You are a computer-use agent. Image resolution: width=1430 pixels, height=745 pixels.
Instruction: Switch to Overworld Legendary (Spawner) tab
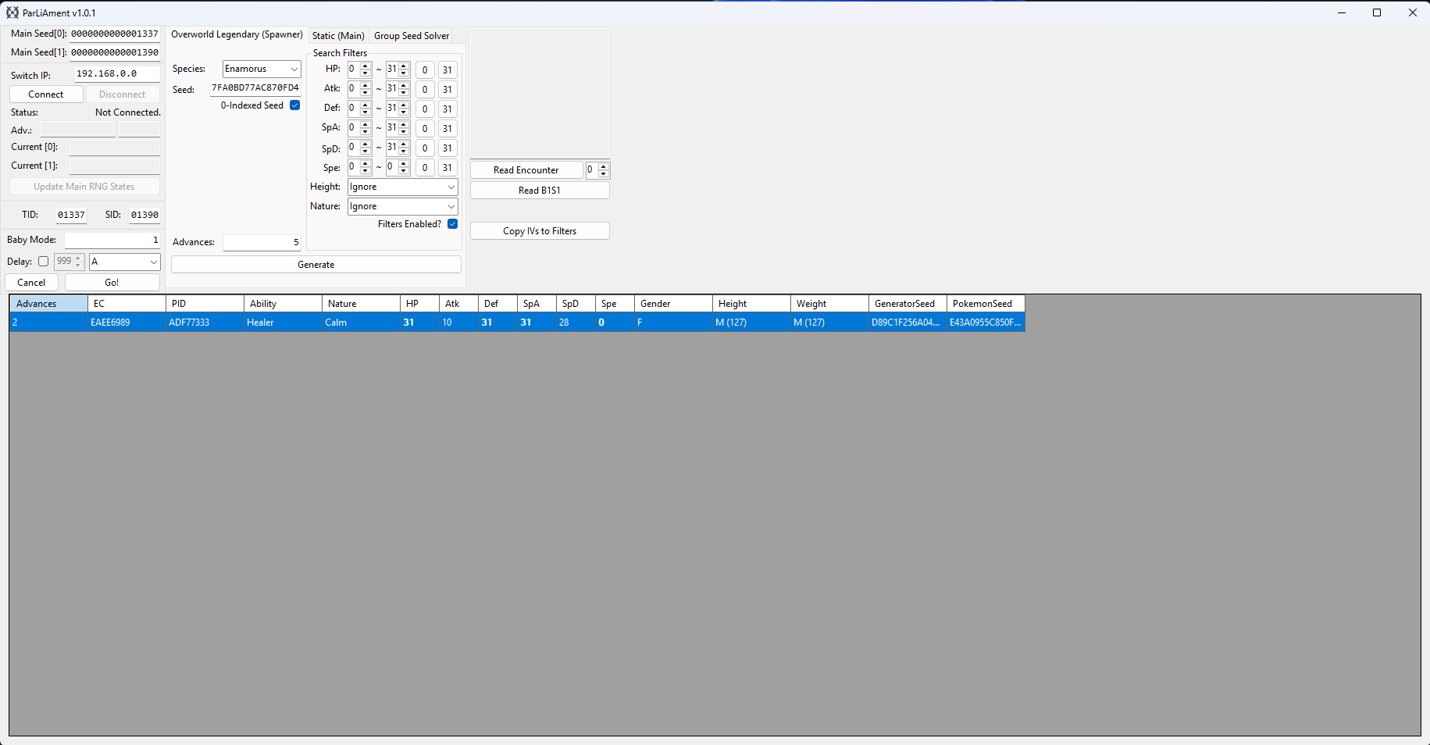[237, 34]
